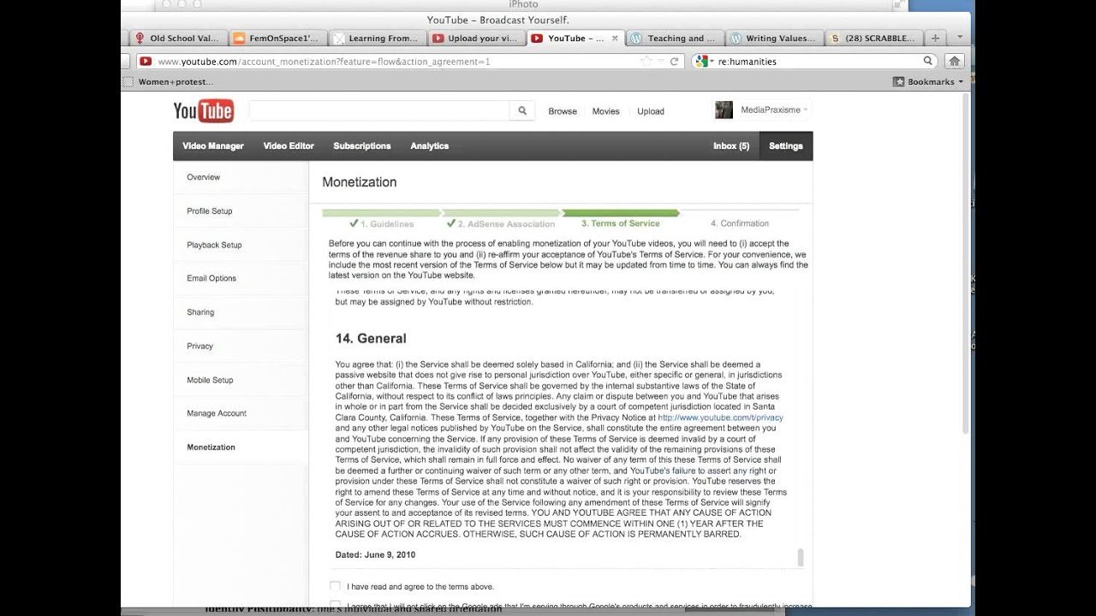Click the 3. Terms of Service step
The height and width of the screenshot is (616, 1096).
coord(620,223)
